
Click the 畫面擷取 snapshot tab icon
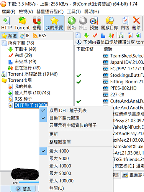125,175
